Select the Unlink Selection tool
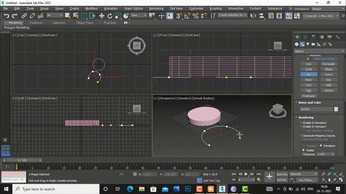This screenshot has height=194, width=346. [x=32, y=16]
